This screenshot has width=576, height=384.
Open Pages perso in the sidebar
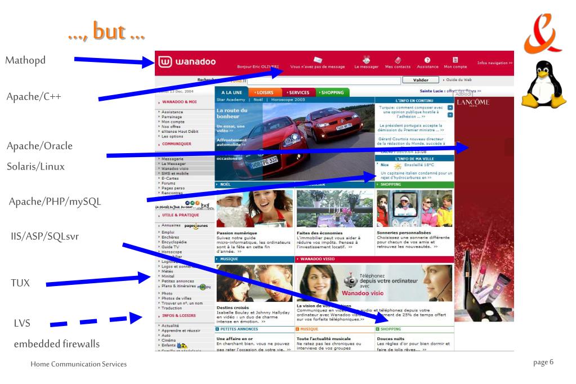173,188
